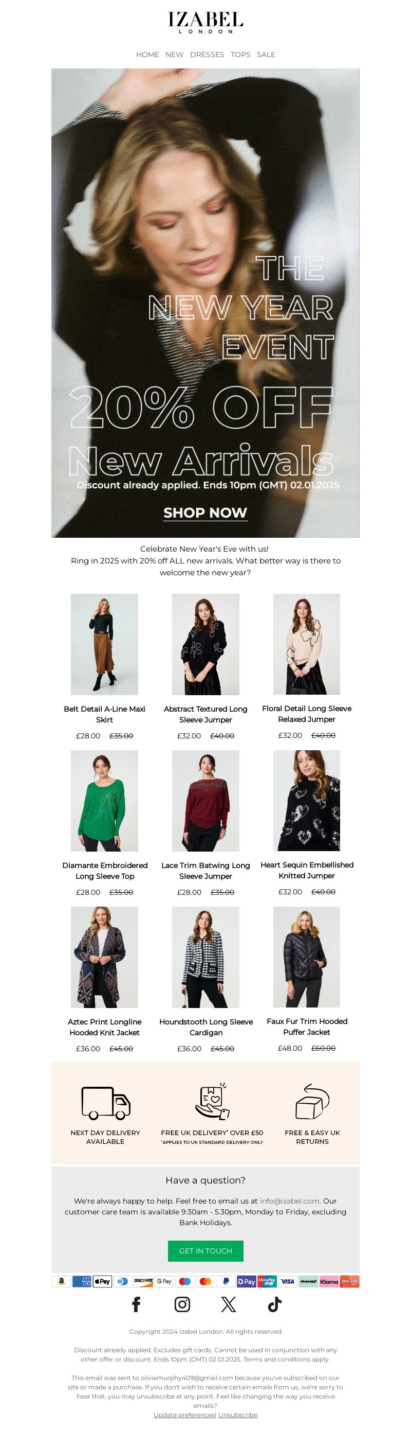This screenshot has width=411, height=1431.
Task: View the Heart Sequin Embellished Knitted Jumper photo
Action: click(x=307, y=801)
